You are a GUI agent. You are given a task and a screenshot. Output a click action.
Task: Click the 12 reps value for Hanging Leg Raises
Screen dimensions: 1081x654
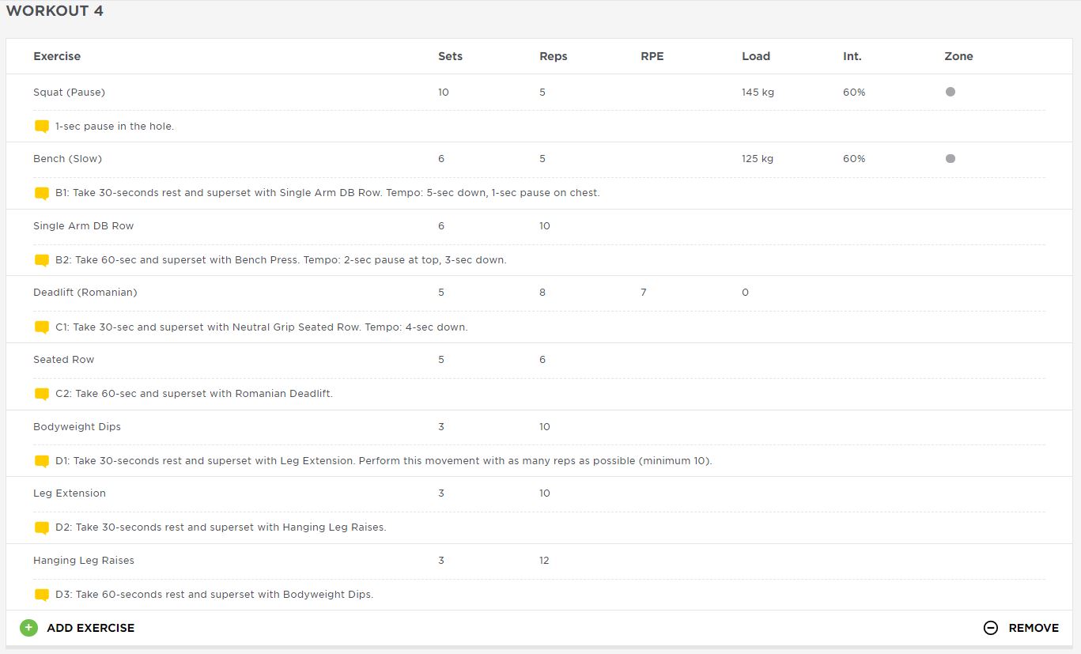coord(544,561)
